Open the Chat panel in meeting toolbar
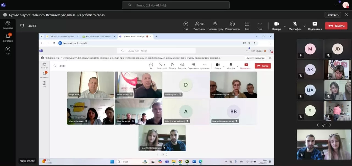This screenshot has height=166, width=352. coord(186,26)
